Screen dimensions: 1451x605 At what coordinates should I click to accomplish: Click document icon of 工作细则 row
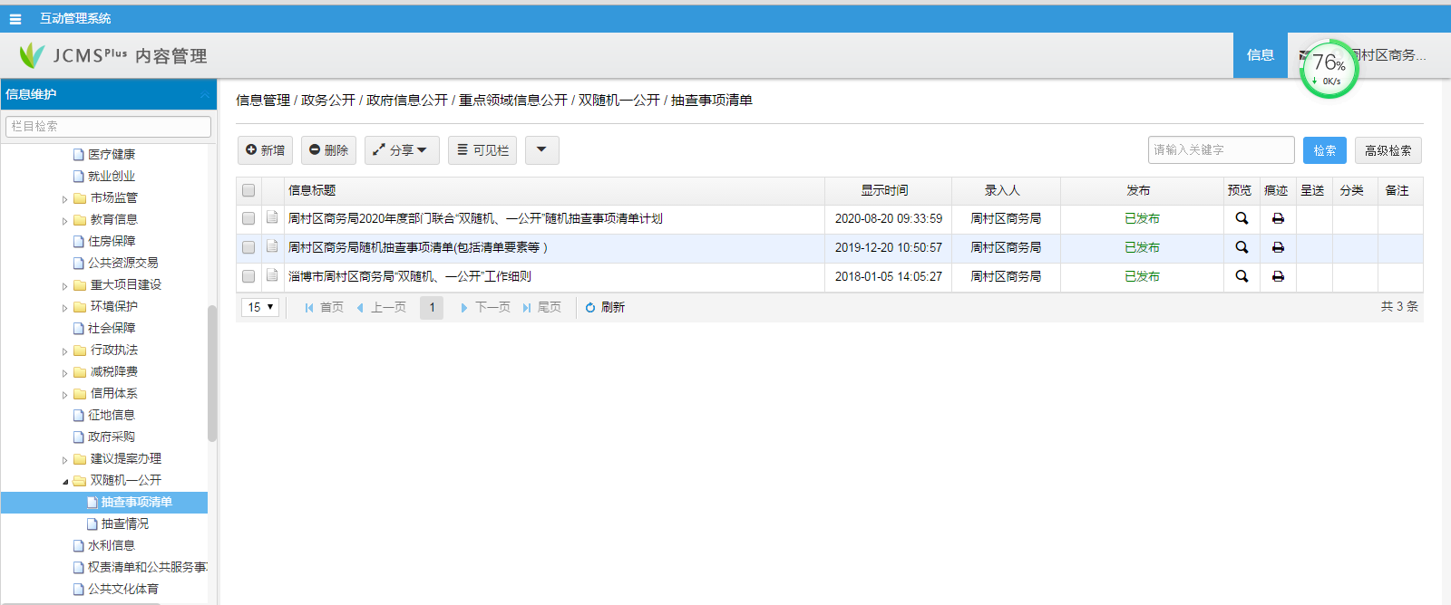[x=272, y=275]
